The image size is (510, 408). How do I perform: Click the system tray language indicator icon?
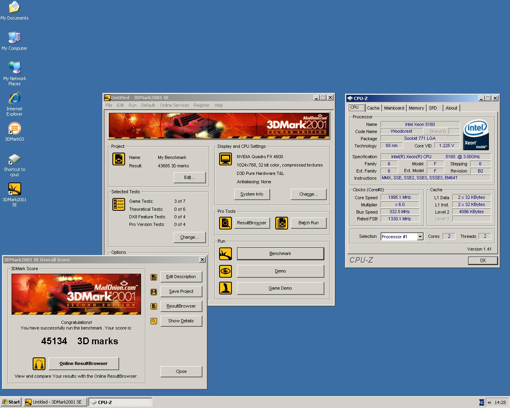482,402
